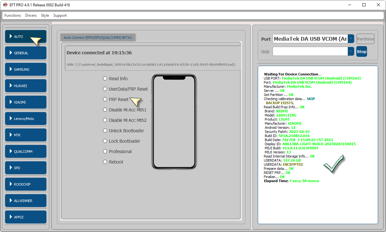Select the FRP Reset radio option
The width and height of the screenshot is (386, 232).
click(x=105, y=99)
